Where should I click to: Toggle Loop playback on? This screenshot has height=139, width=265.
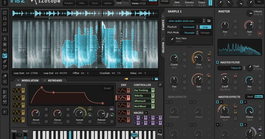click(x=205, y=27)
